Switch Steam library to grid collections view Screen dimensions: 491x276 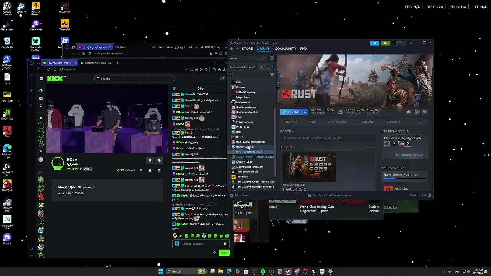click(272, 58)
